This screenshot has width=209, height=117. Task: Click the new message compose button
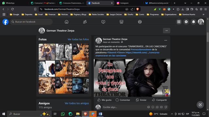click(200, 105)
